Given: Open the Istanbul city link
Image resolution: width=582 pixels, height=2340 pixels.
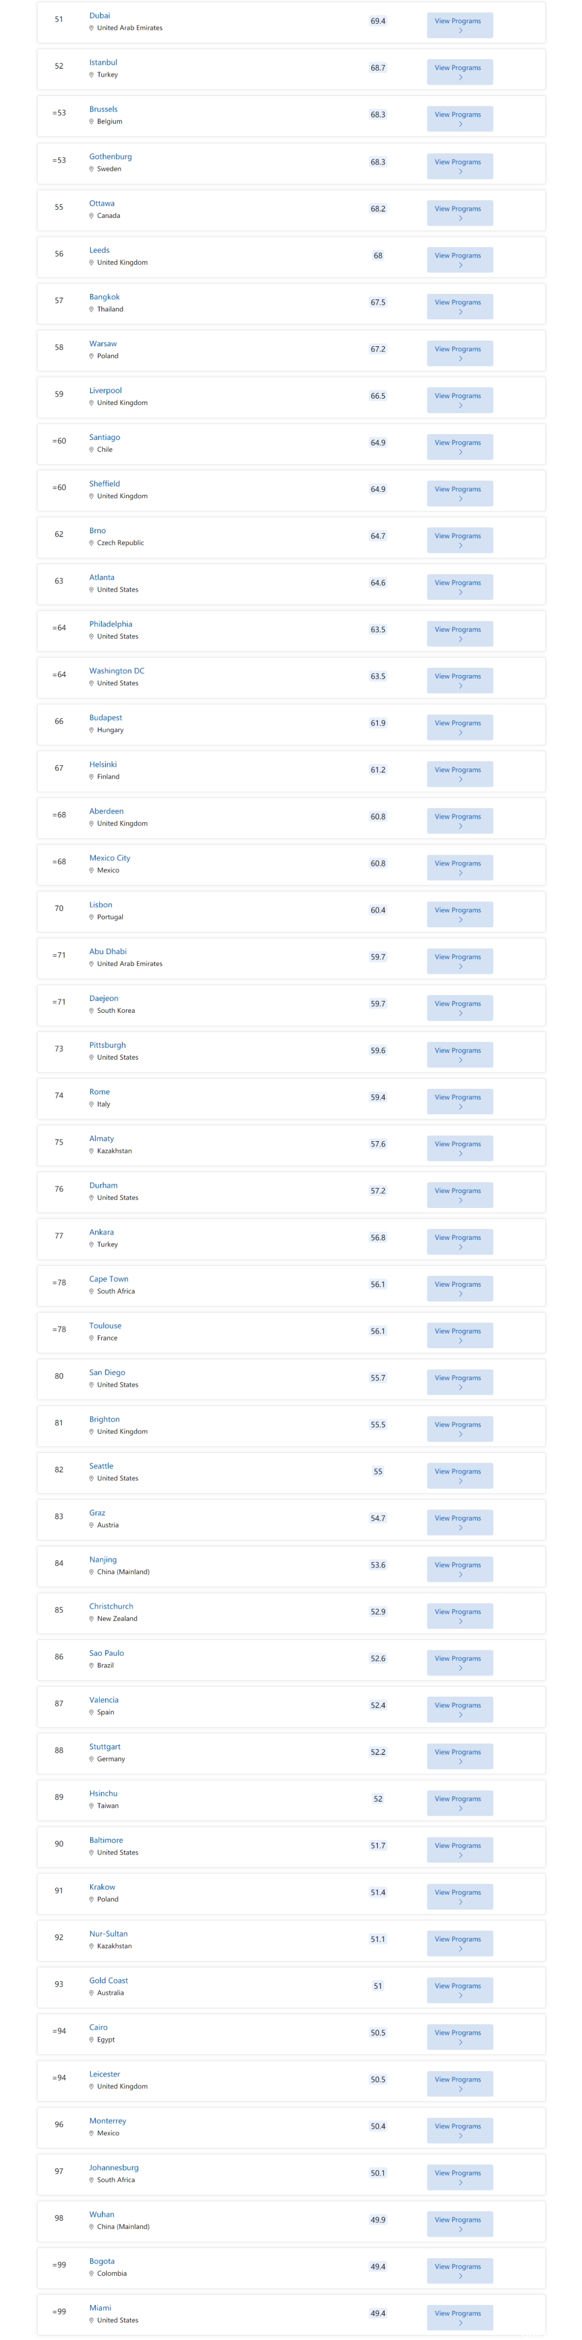Looking at the screenshot, I should [102, 63].
